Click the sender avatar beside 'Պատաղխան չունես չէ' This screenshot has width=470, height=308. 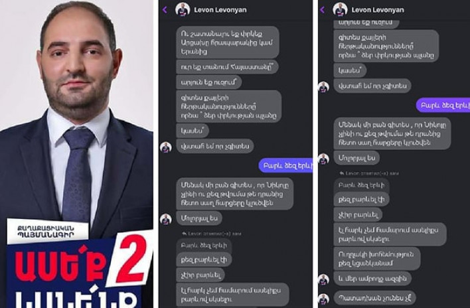coord(323,299)
